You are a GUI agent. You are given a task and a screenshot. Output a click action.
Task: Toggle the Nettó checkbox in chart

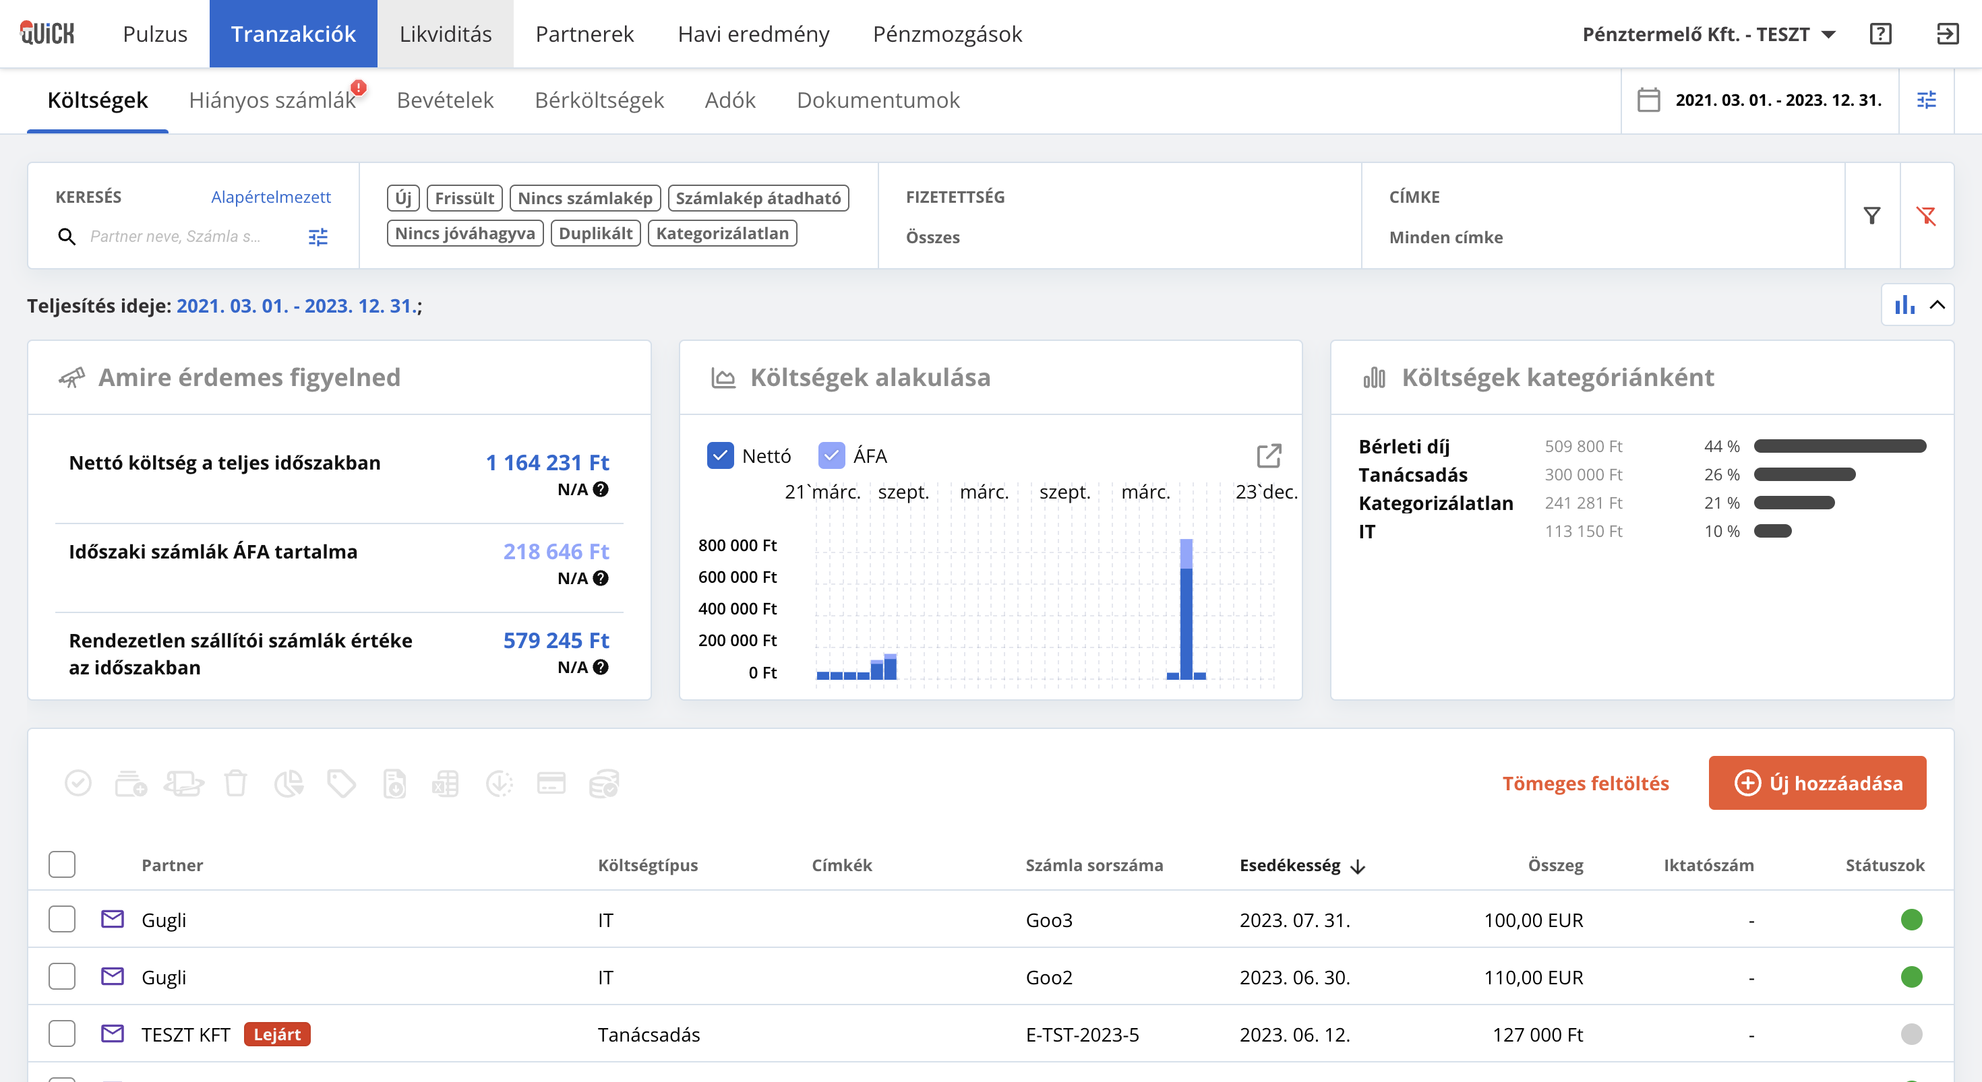(x=720, y=455)
